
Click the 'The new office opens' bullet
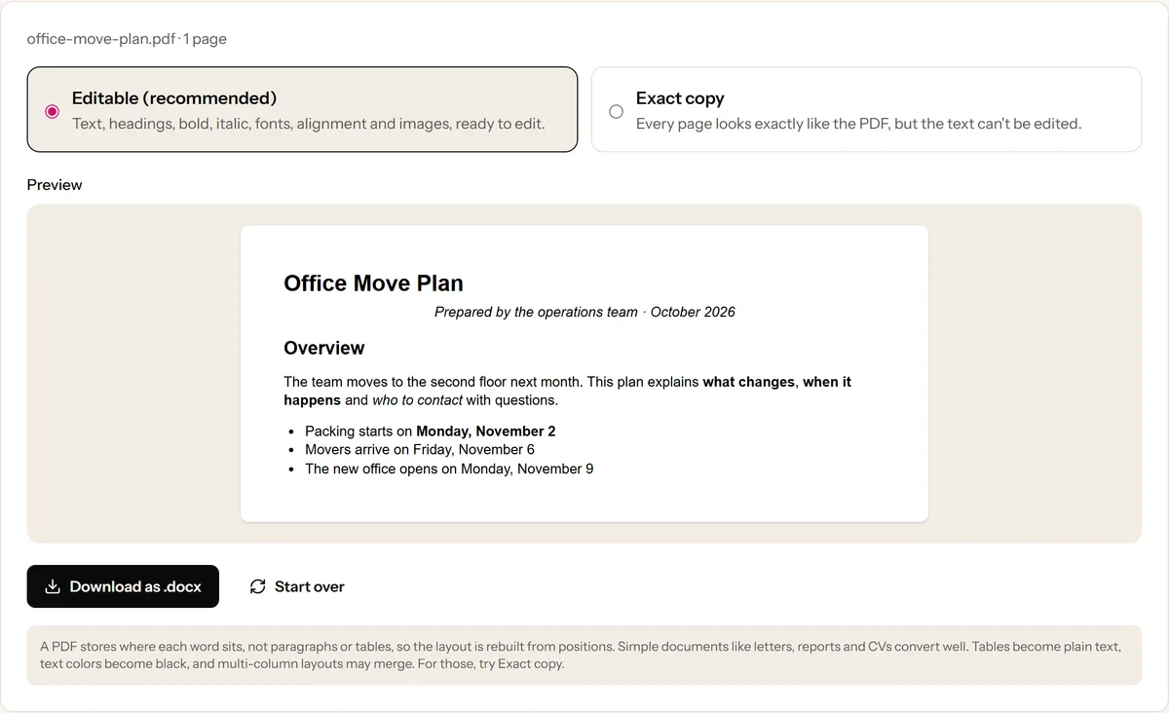[449, 469]
